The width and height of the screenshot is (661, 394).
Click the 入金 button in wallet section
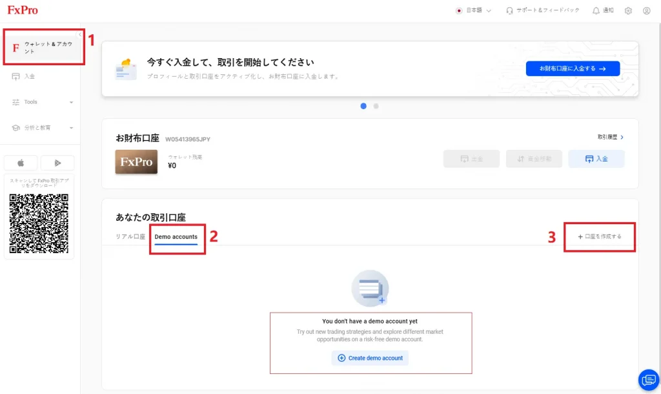tap(596, 159)
